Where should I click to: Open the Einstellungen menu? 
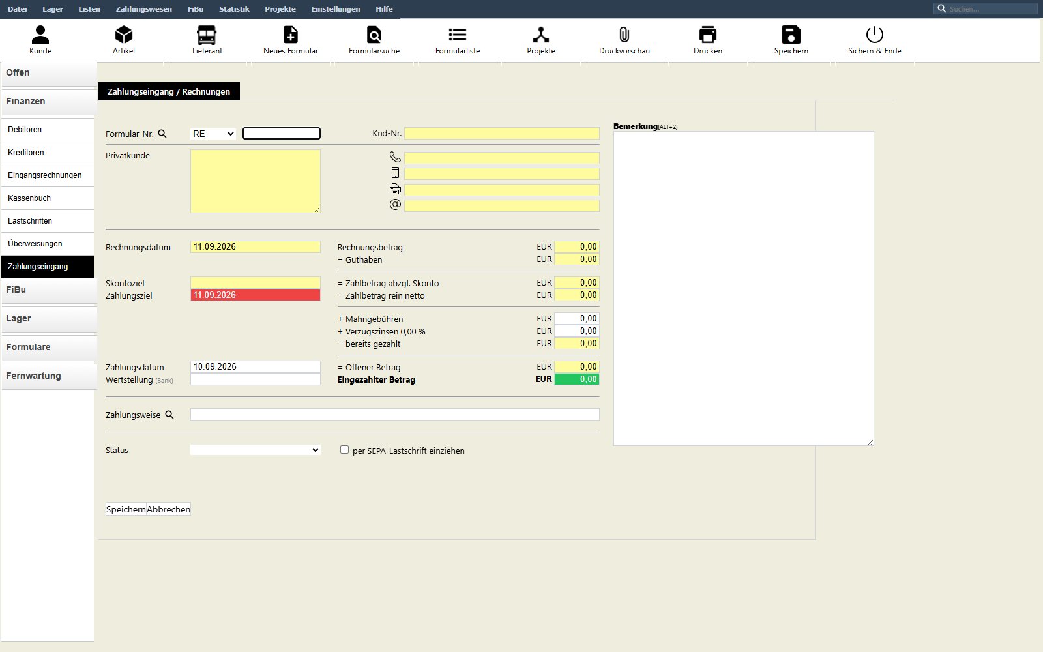pyautogui.click(x=336, y=9)
